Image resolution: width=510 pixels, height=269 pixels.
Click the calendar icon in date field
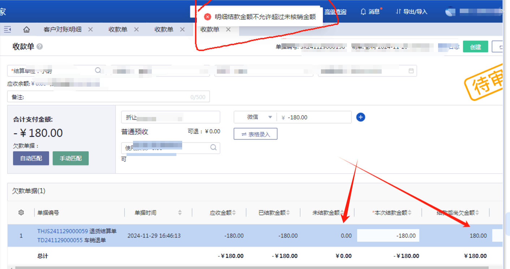coord(411,71)
